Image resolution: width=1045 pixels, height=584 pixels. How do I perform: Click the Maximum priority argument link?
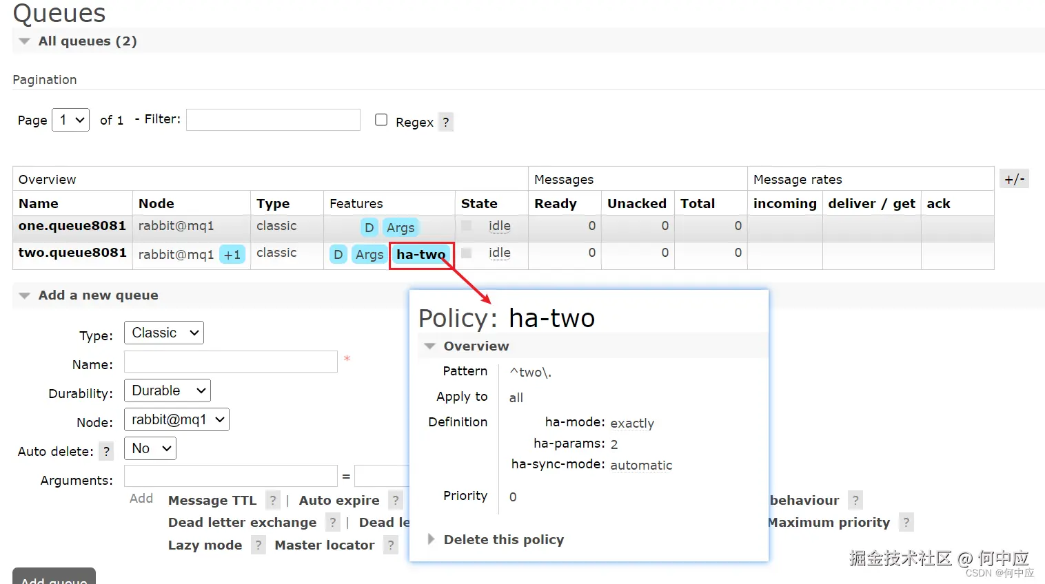(x=829, y=522)
